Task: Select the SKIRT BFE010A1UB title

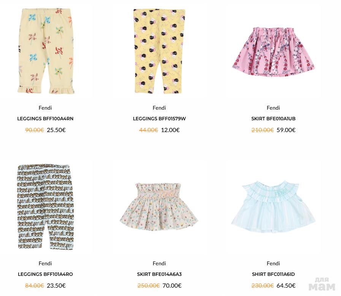Action: 273,119
